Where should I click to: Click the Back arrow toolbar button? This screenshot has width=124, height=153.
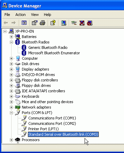coord(6,23)
